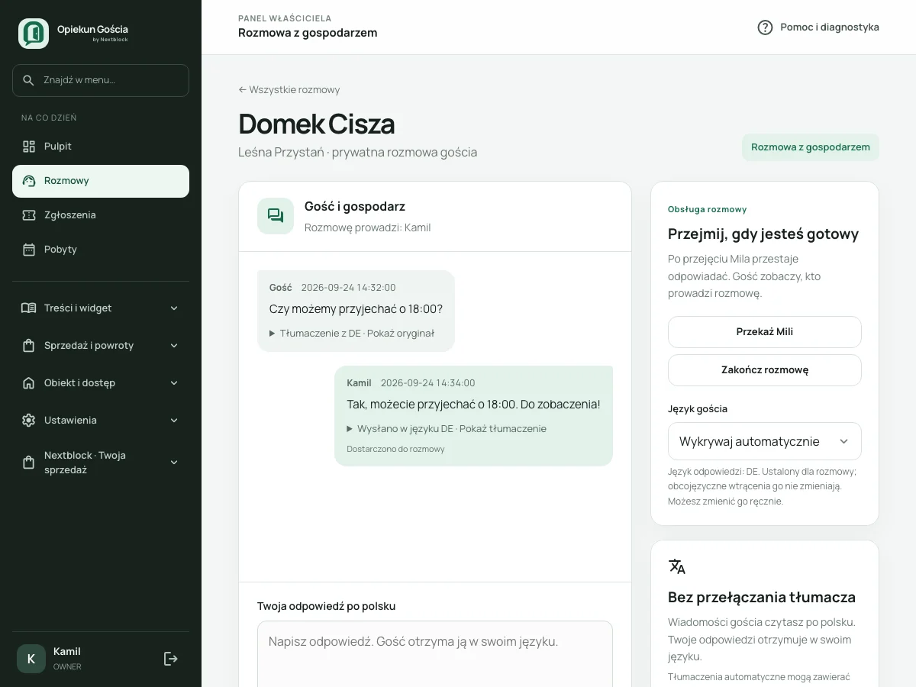Show translation of Kamil's sent message

point(447,429)
